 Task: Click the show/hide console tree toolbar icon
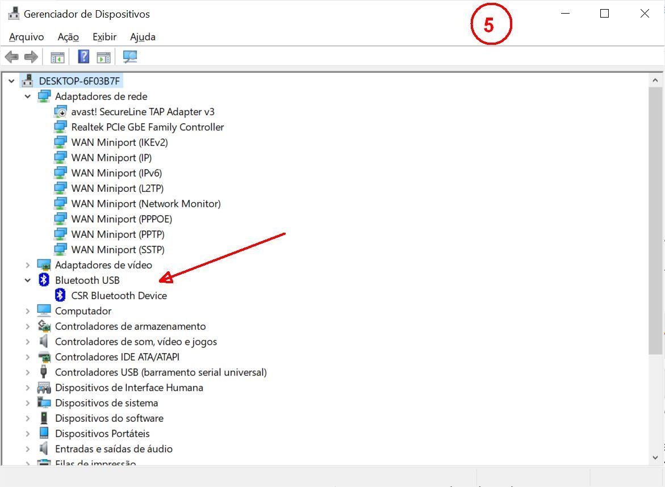57,57
